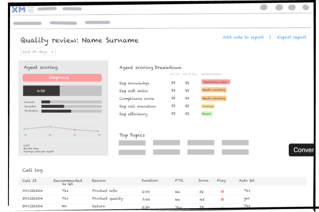Viewport: 319px width, 212px height.
Task: Click the XM logo
Action: coord(19,10)
